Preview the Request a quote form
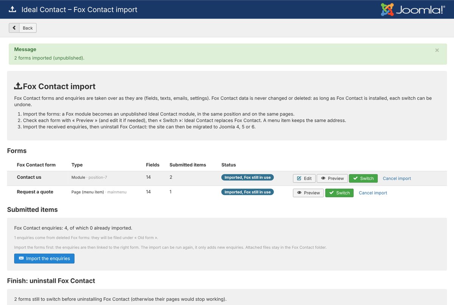 click(x=308, y=193)
